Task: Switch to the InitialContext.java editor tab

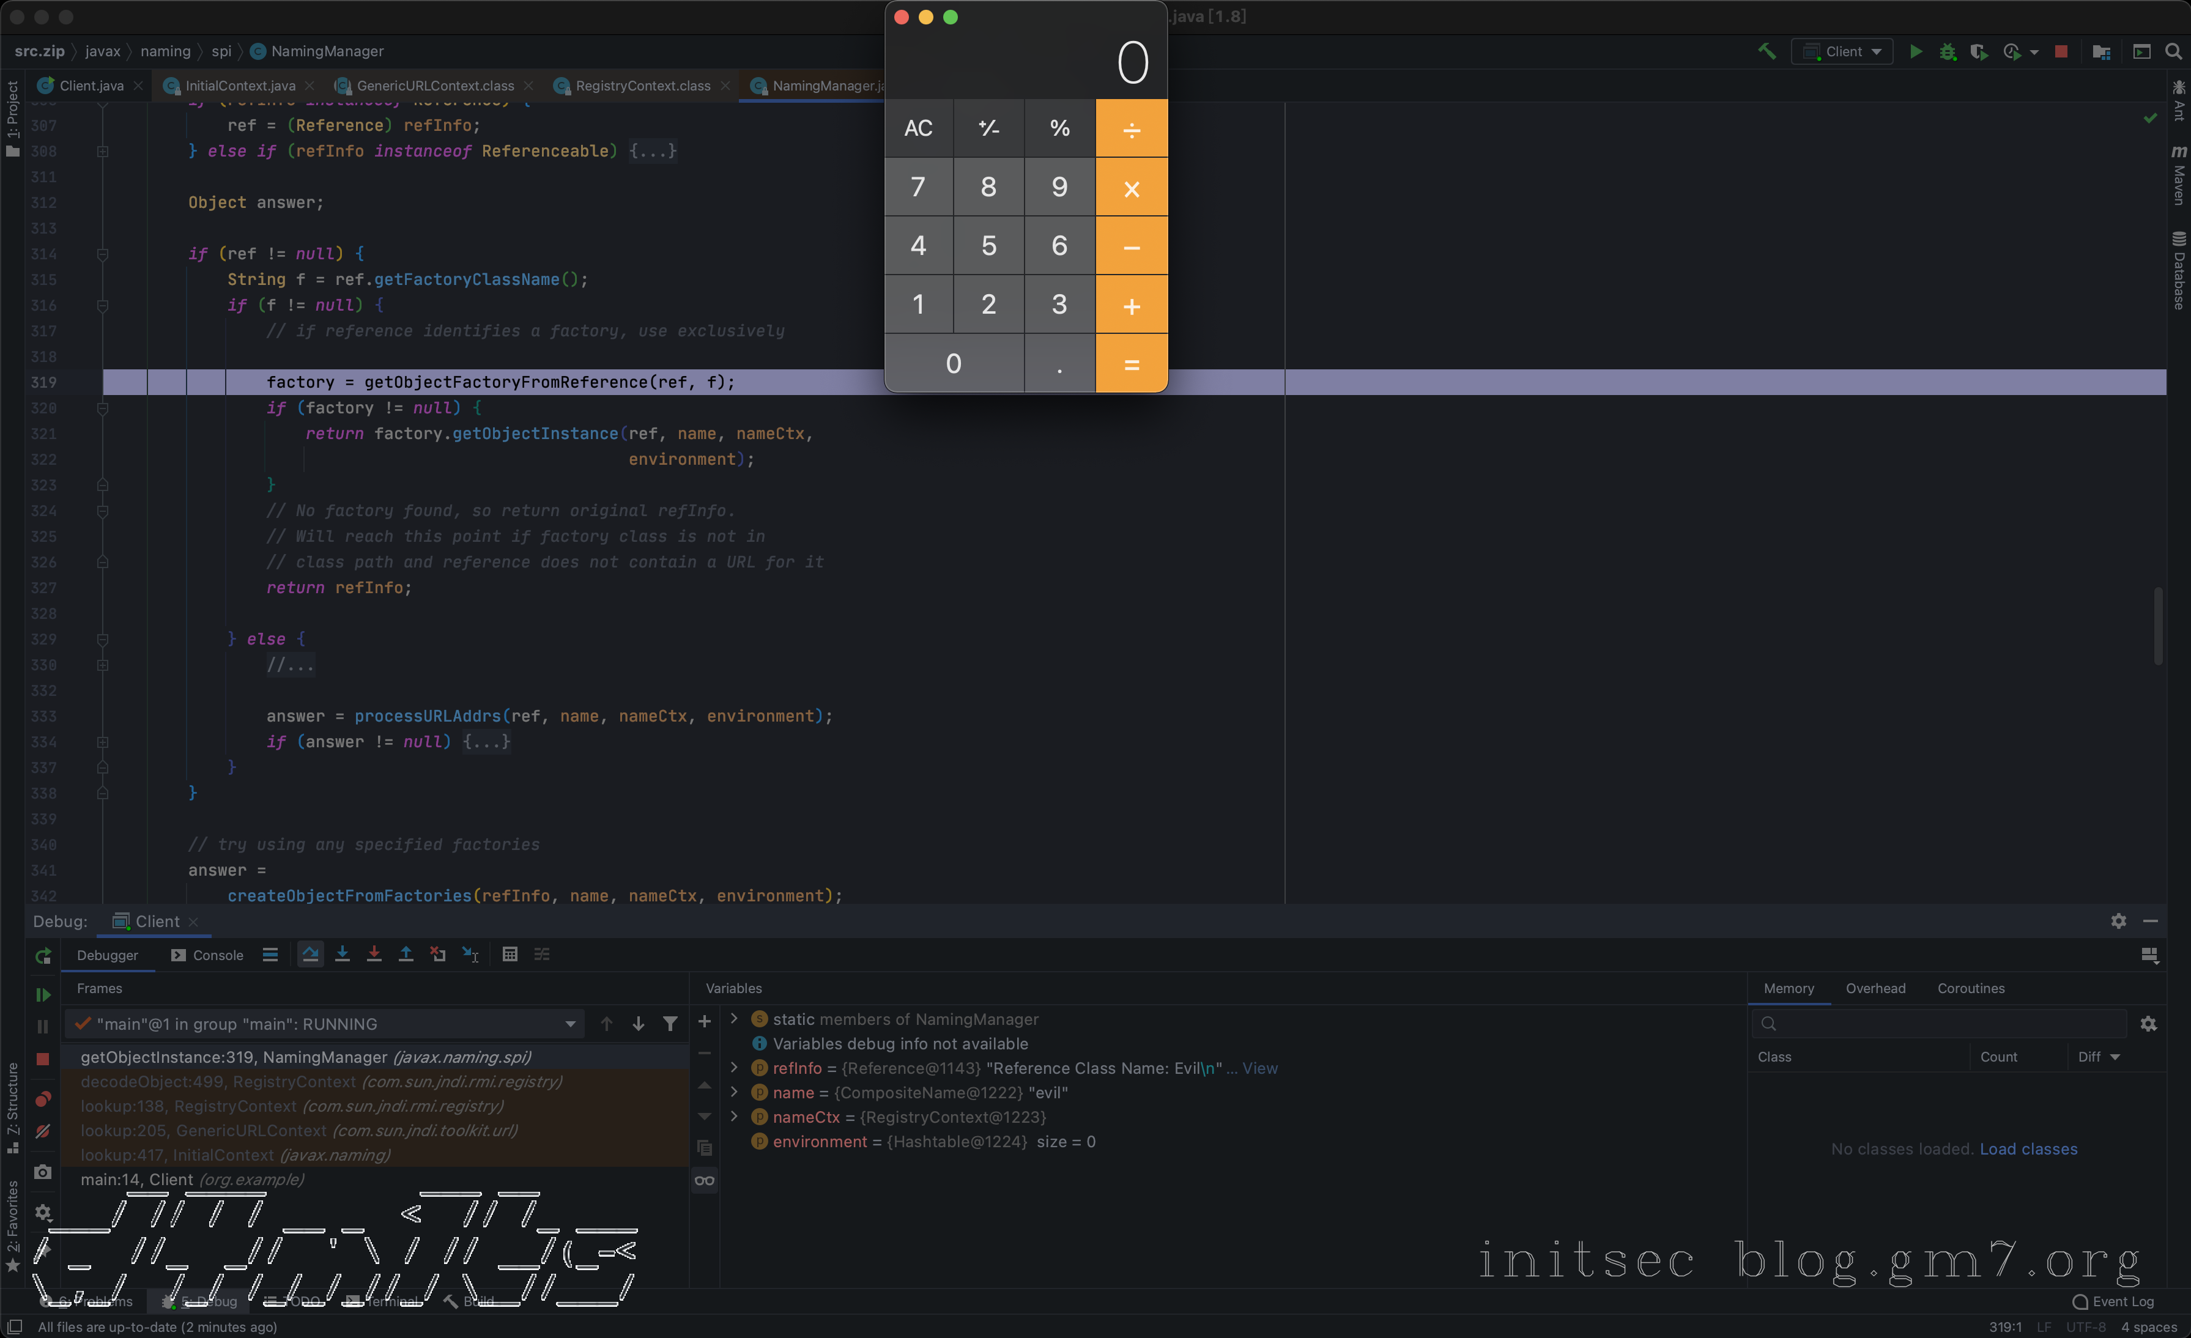Action: 239,86
